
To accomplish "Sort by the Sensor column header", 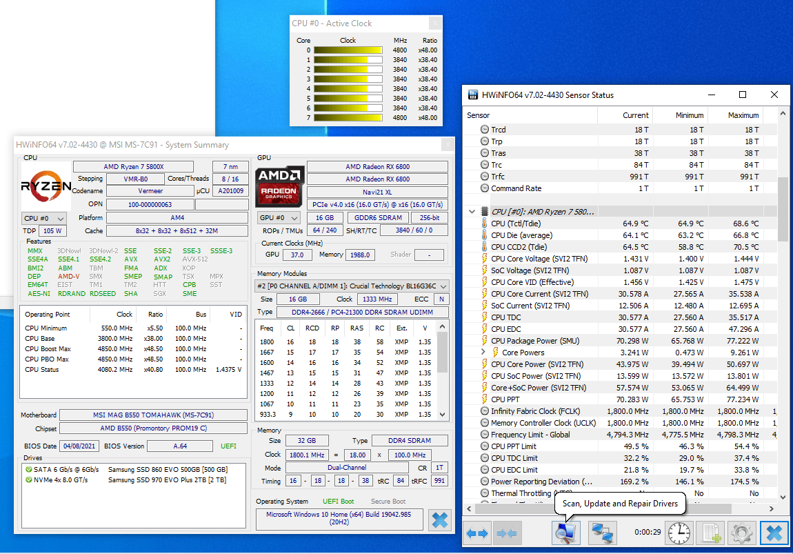I will click(530, 115).
